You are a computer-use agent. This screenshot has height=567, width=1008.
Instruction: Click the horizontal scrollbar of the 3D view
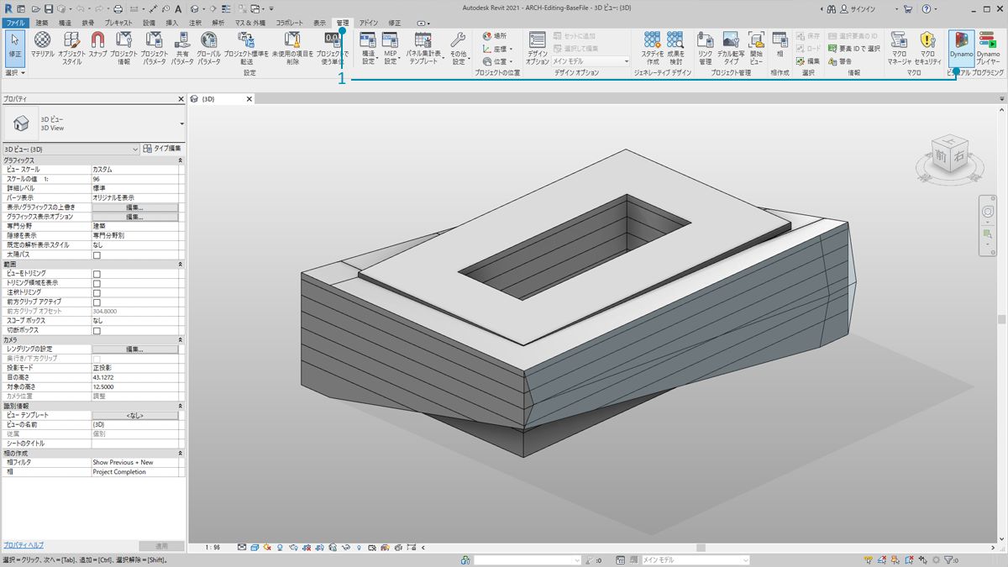tap(701, 548)
